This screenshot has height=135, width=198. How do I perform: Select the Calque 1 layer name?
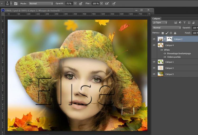tap(169, 62)
